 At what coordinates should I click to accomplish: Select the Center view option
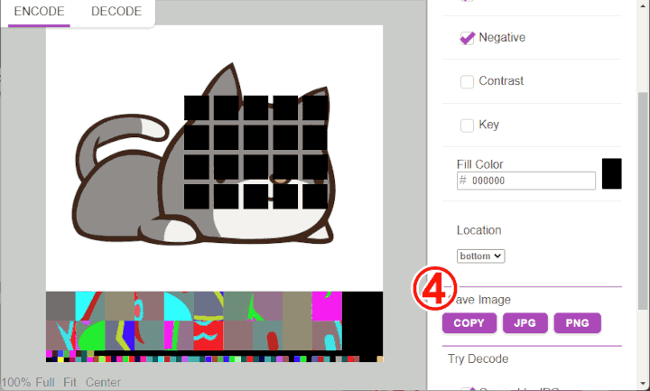[103, 382]
